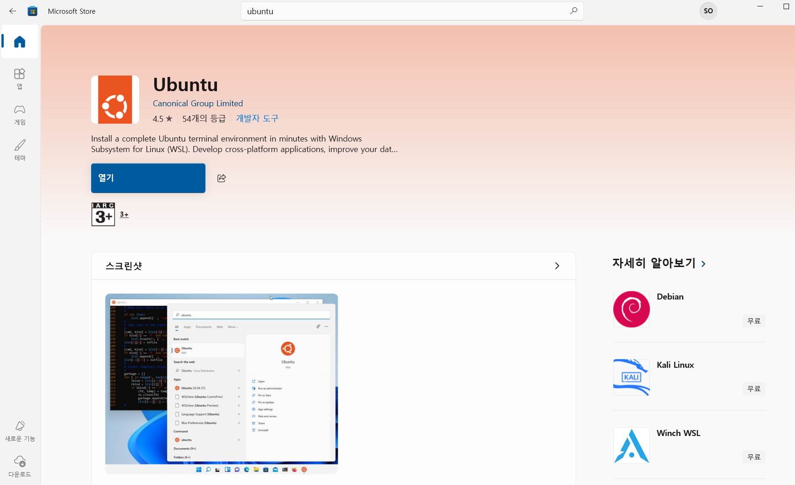795x485 pixels.
Task: Open the SO account profile
Action: (x=708, y=11)
